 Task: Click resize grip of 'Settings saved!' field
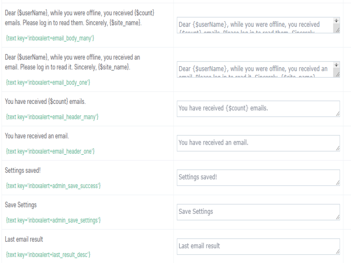(x=337, y=183)
